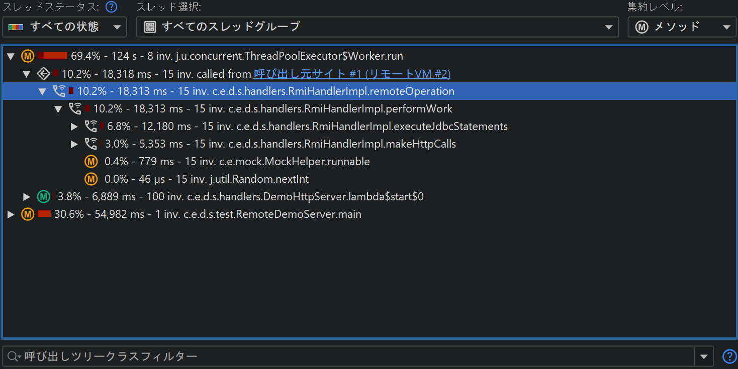This screenshot has height=369, width=738.
Task: Open the class filter history dropdown arrow
Action: [x=703, y=356]
